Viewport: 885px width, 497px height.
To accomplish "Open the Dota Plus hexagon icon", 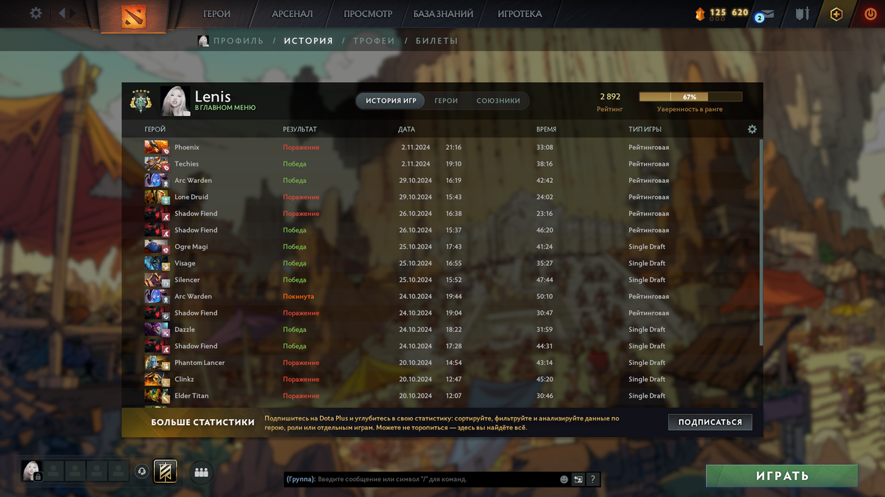I will [x=837, y=14].
